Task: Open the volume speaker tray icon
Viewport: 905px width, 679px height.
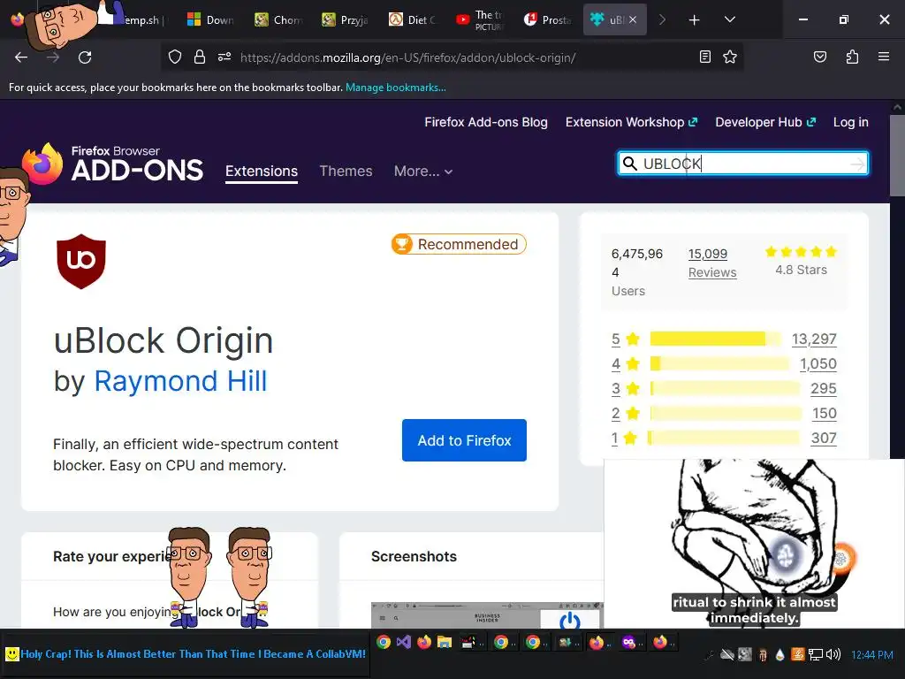Action: [x=833, y=654]
